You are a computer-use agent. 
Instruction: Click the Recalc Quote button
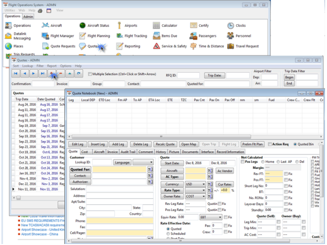[165, 144]
